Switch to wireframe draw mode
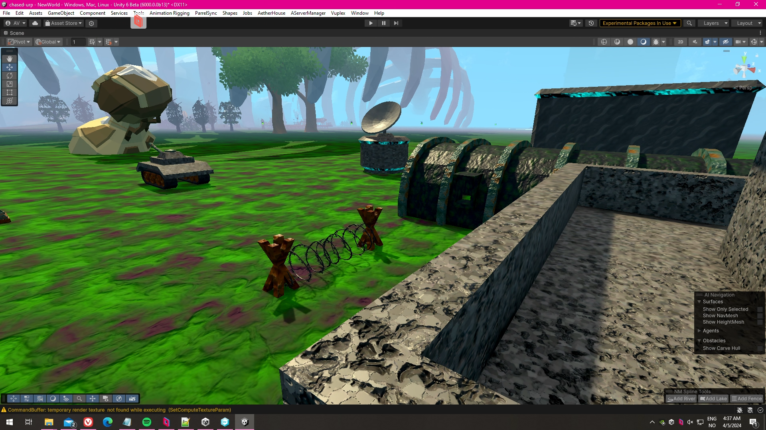 604,42
